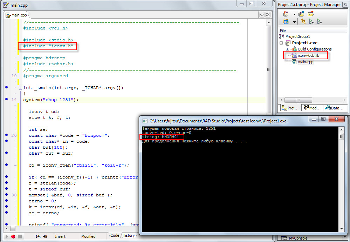Click the add-to-project folder icon with plus
The width and height of the screenshot is (350, 242).
[301, 14]
